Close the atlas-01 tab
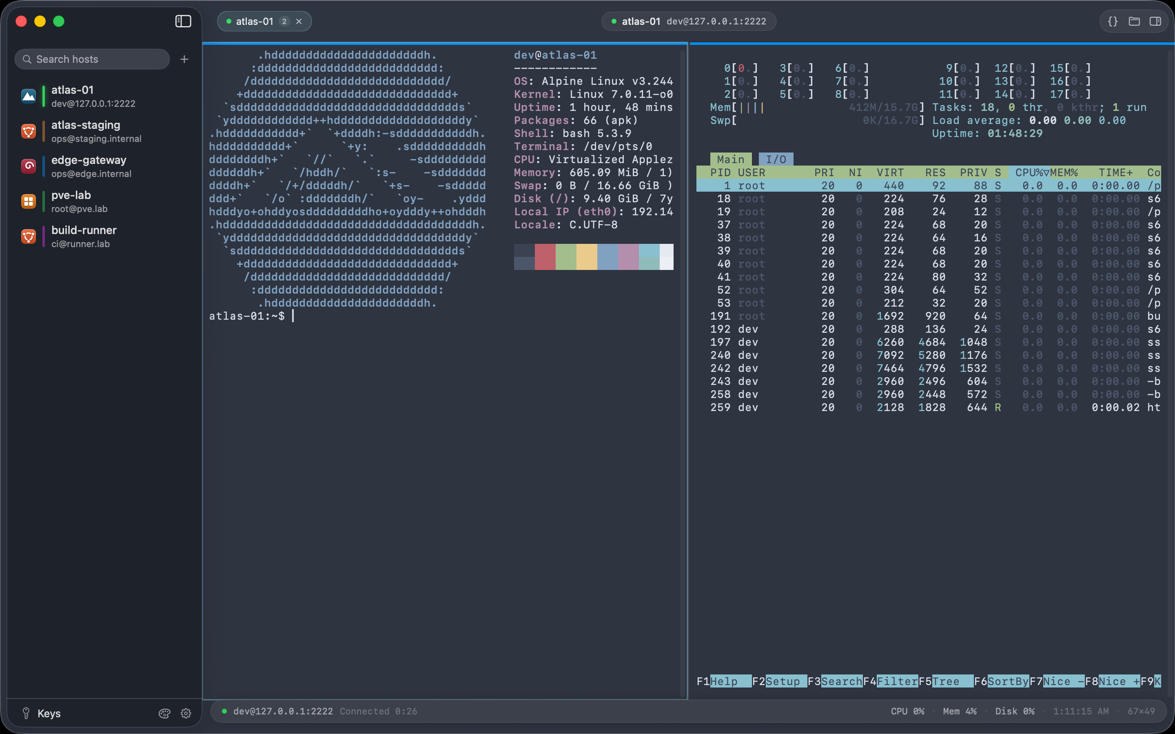Viewport: 1175px width, 734px height. pyautogui.click(x=299, y=21)
